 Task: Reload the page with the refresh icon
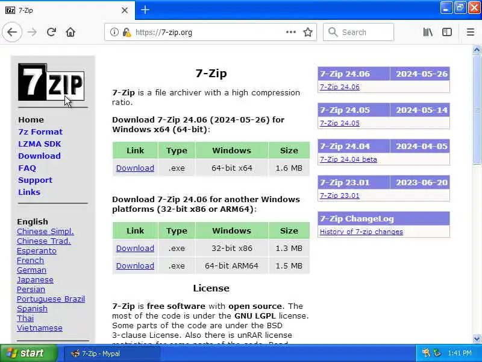51,32
